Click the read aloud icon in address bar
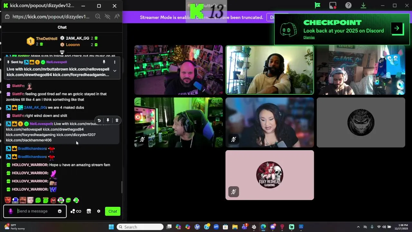The image size is (412, 232). [x=117, y=16]
